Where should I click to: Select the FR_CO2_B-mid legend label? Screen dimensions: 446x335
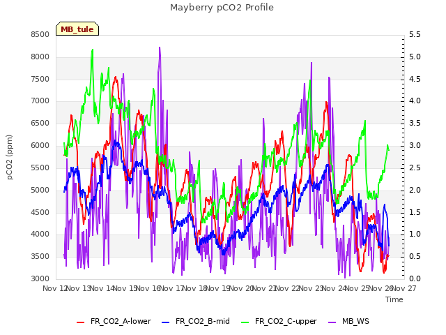pos(203,321)
